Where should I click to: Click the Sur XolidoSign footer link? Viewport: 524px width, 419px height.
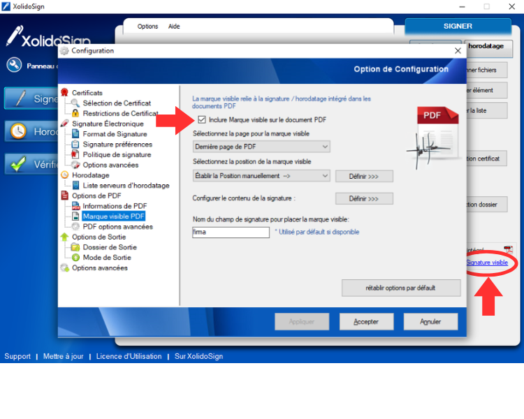point(198,357)
